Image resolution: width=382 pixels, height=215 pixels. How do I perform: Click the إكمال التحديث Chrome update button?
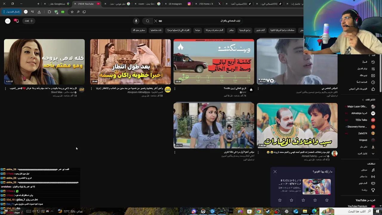coord(11,12)
